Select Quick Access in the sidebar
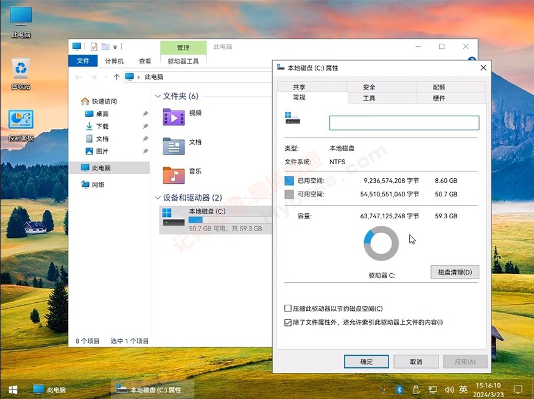534x399 pixels. pyautogui.click(x=99, y=101)
